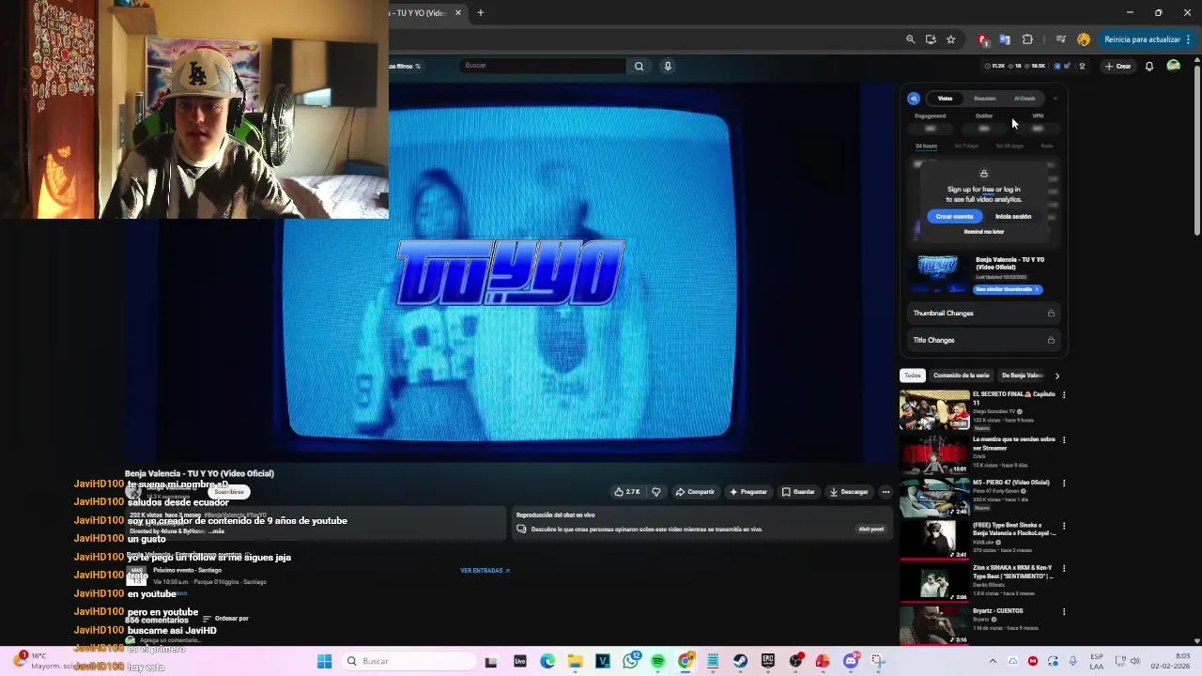1202x676 pixels.
Task: Open Epic Games launcher from taskbar
Action: 767,661
